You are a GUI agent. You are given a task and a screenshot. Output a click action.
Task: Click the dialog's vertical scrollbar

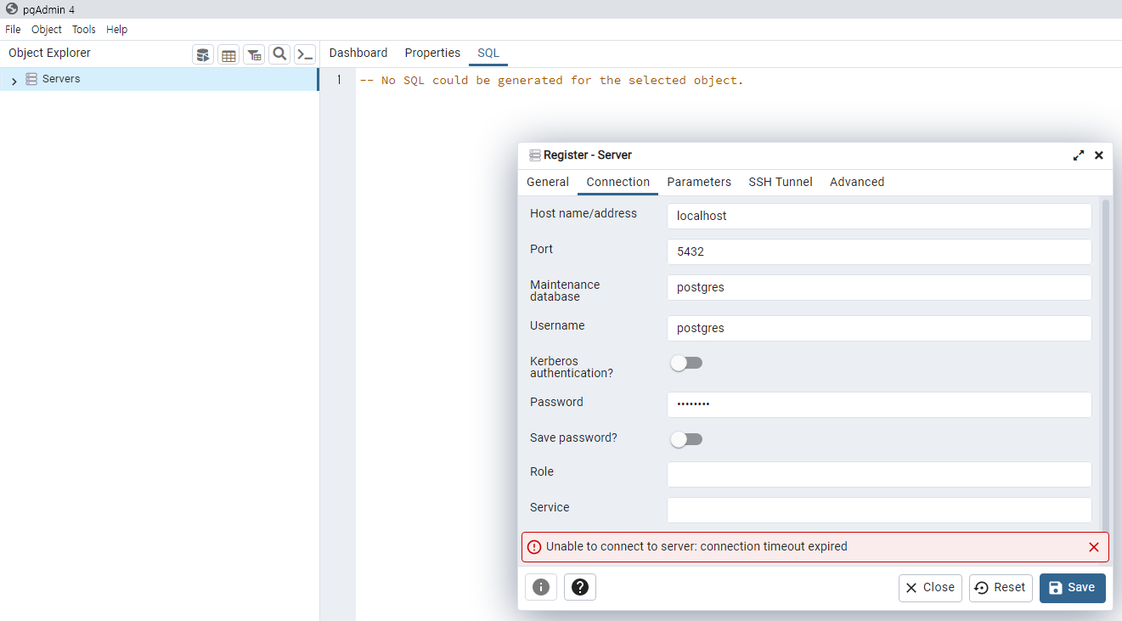[x=1105, y=365]
